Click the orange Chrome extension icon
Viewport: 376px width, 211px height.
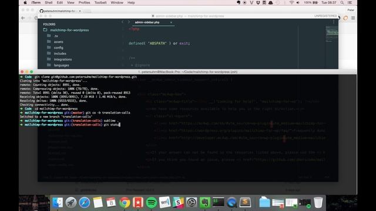[345, 18]
